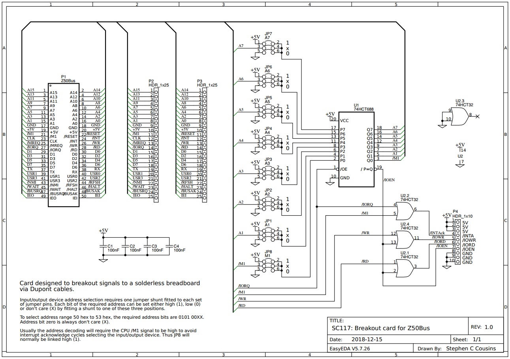This screenshot has height=359, width=510.
Task: Click position 0 on jumper JP1 A1
Action: click(x=287, y=240)
